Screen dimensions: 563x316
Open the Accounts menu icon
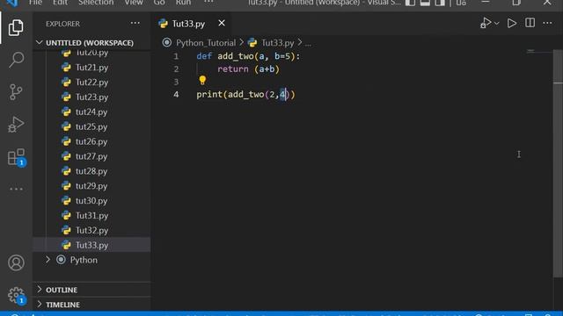click(x=16, y=262)
